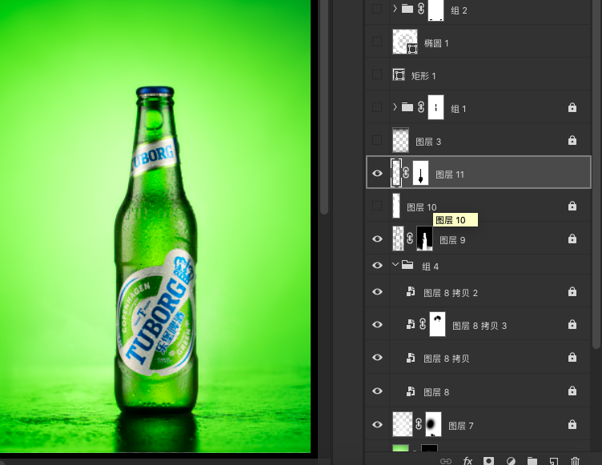This screenshot has height=465, width=602.
Task: Show the 组 1 group visibility box
Action: 377,106
